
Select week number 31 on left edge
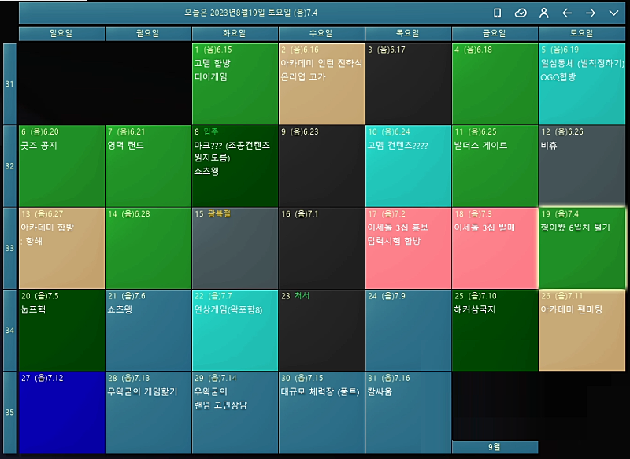tap(9, 83)
